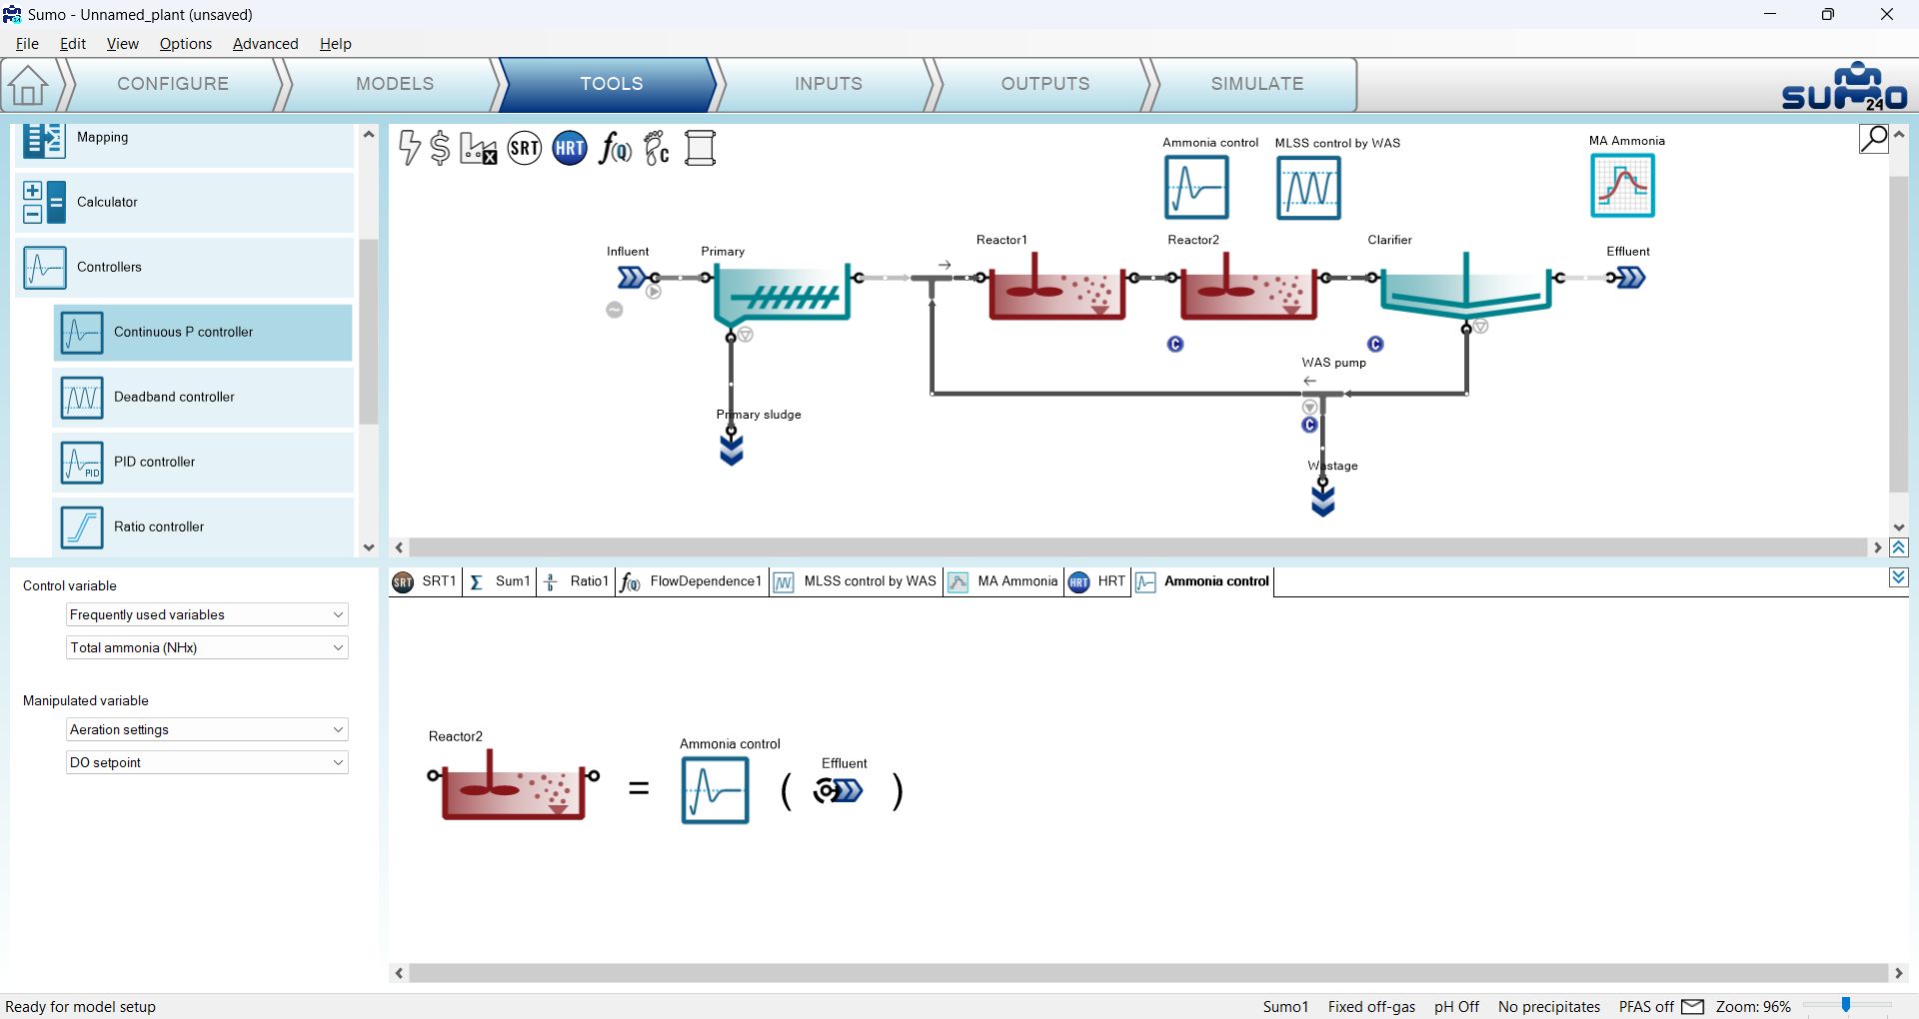The height and width of the screenshot is (1019, 1919).
Task: Open the magnifier search icon
Action: point(1874,138)
